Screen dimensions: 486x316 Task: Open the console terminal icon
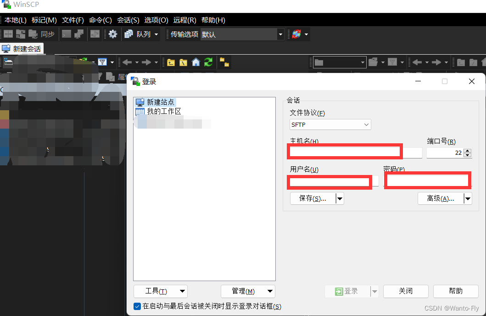[x=67, y=34]
